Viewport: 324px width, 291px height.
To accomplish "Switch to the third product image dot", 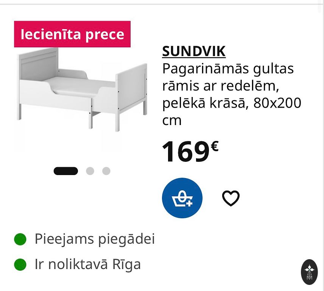I will click(106, 171).
